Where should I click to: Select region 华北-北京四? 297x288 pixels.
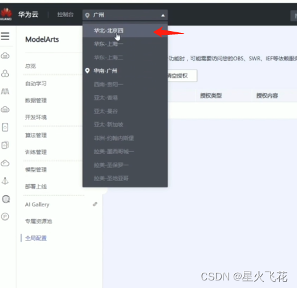pos(125,30)
